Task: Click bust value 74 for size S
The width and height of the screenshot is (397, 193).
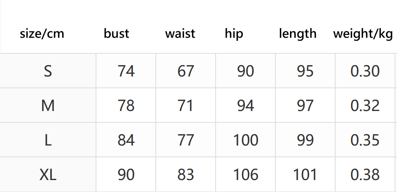Action: pyautogui.click(x=126, y=71)
